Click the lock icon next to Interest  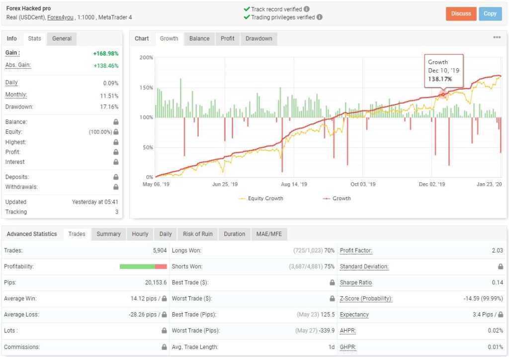pyautogui.click(x=116, y=162)
